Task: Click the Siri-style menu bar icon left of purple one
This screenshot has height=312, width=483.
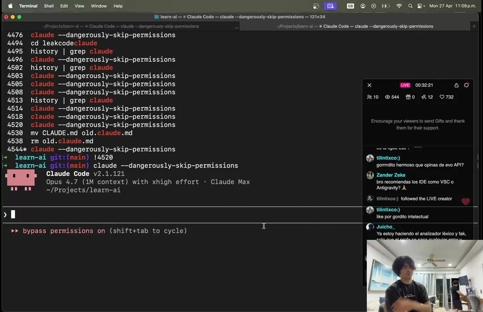Action: coord(316,6)
